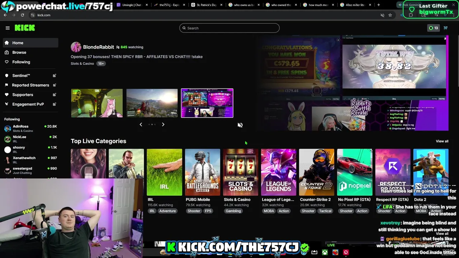Open the 13 points counter badge
Viewport: 459px width, 258px height.
433,28
